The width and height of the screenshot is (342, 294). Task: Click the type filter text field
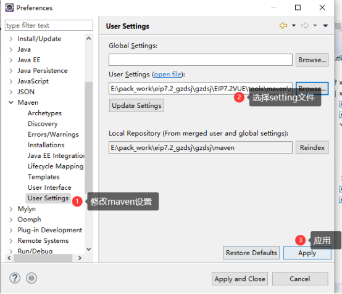pos(49,25)
